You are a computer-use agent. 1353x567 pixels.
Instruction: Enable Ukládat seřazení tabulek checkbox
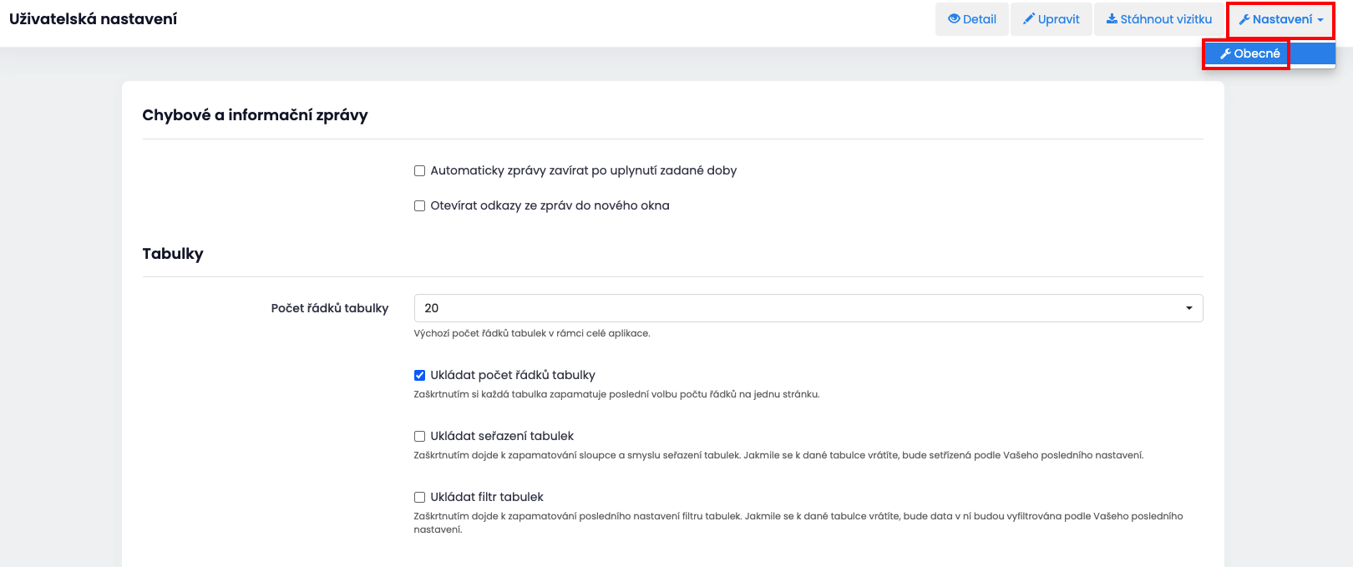(420, 437)
